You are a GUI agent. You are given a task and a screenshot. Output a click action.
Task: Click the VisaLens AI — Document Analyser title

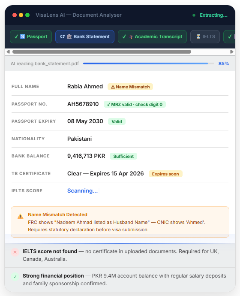[x=78, y=15]
